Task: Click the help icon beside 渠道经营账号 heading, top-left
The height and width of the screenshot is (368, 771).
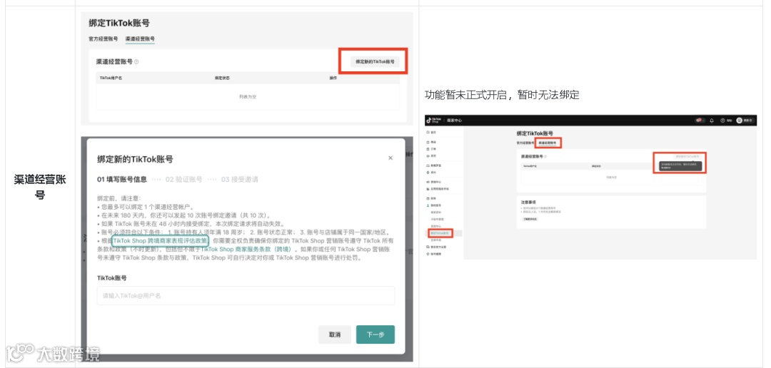Action: pos(136,62)
